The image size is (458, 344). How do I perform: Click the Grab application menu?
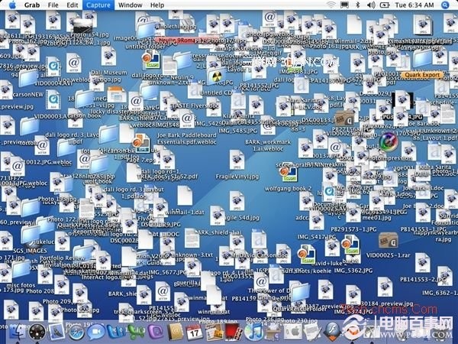(31, 5)
